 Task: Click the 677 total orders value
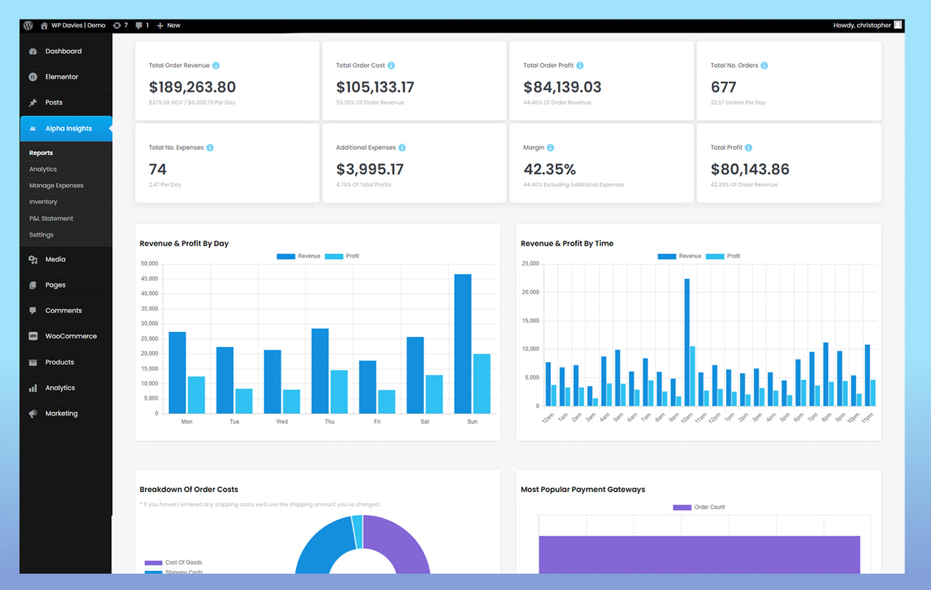[724, 87]
